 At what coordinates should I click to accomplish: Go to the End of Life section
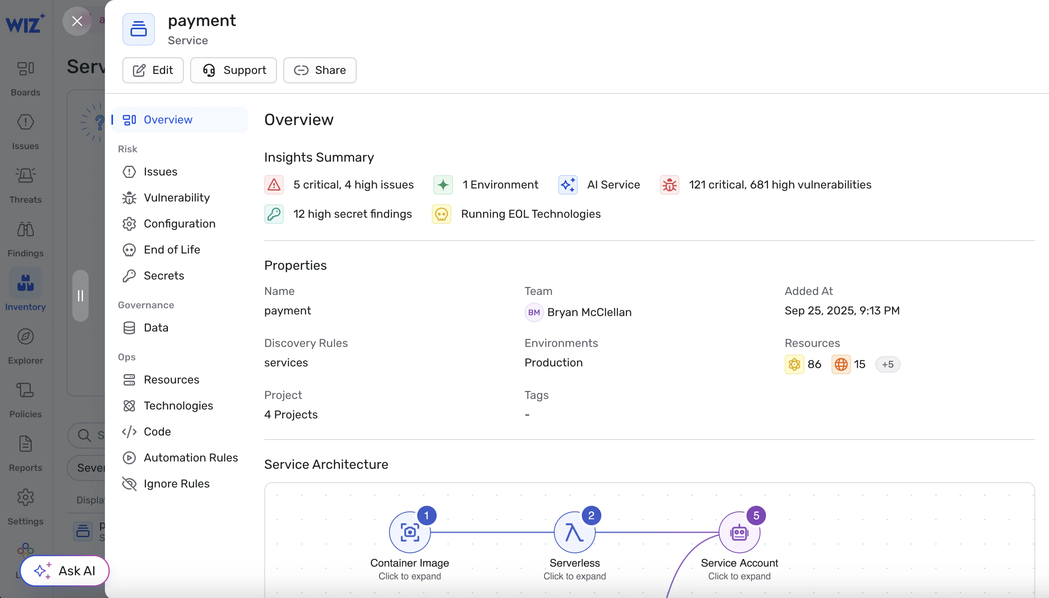[x=172, y=249]
